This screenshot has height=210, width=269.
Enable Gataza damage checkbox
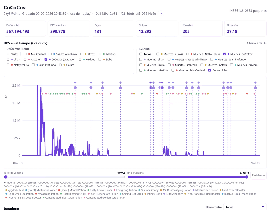pyautogui.click(x=60, y=65)
